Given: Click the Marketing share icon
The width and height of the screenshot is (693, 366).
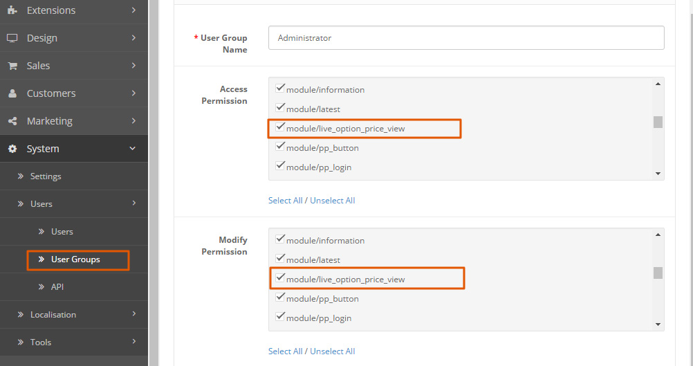Looking at the screenshot, I should point(12,121).
